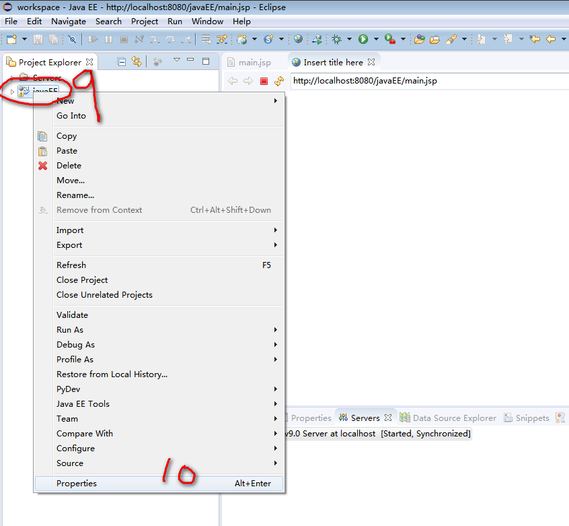Click the Open Web Browser globe icon
569x526 pixels.
299,38
